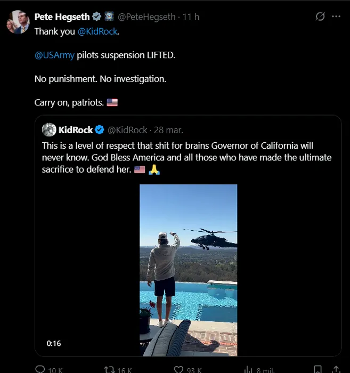
Task: Share the post with the share icon
Action: click(336, 369)
